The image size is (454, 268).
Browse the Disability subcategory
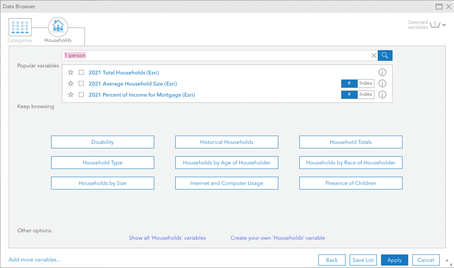click(x=103, y=142)
